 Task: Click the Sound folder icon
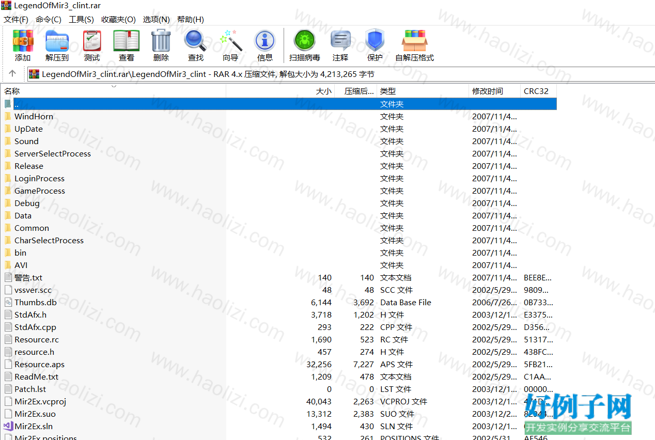[x=8, y=142]
